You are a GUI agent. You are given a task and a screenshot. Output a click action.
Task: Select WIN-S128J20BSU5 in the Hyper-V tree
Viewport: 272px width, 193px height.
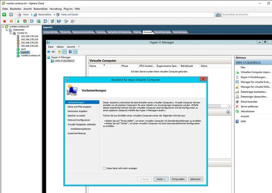(64, 61)
